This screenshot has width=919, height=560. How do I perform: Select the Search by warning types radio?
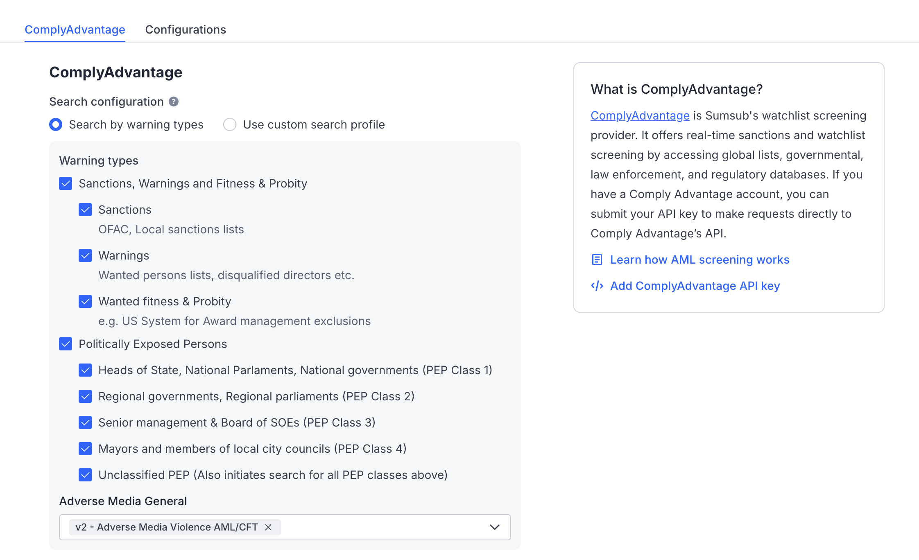coord(56,124)
